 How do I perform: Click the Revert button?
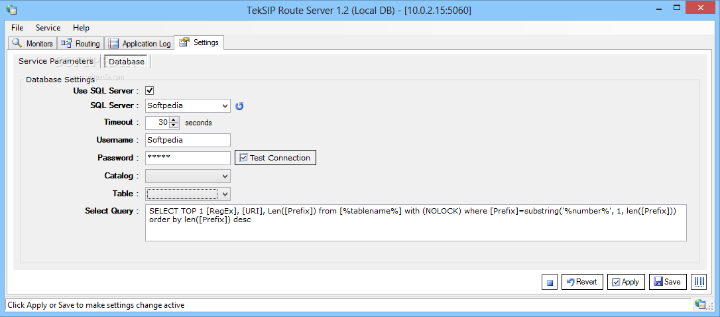tap(582, 282)
